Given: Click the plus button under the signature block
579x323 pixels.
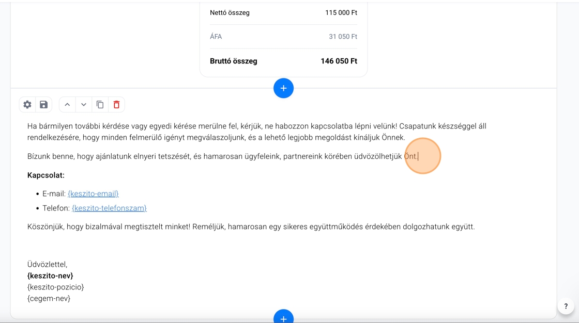Looking at the screenshot, I should tap(283, 317).
